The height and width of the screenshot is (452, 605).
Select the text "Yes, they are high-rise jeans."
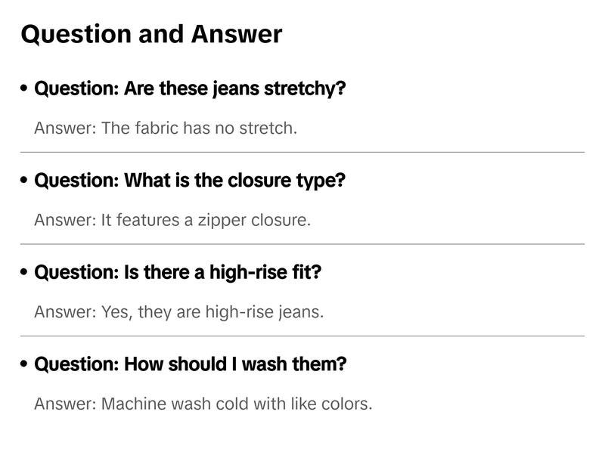[213, 311]
